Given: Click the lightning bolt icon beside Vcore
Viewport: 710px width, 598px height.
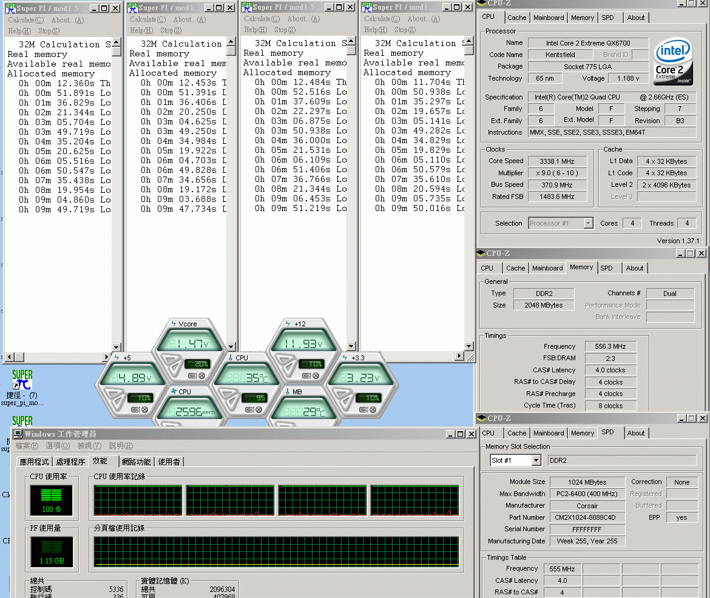Looking at the screenshot, I should click(174, 324).
